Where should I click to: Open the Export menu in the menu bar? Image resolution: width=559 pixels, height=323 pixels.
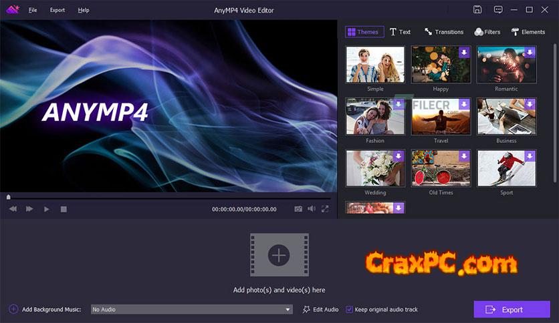(58, 10)
